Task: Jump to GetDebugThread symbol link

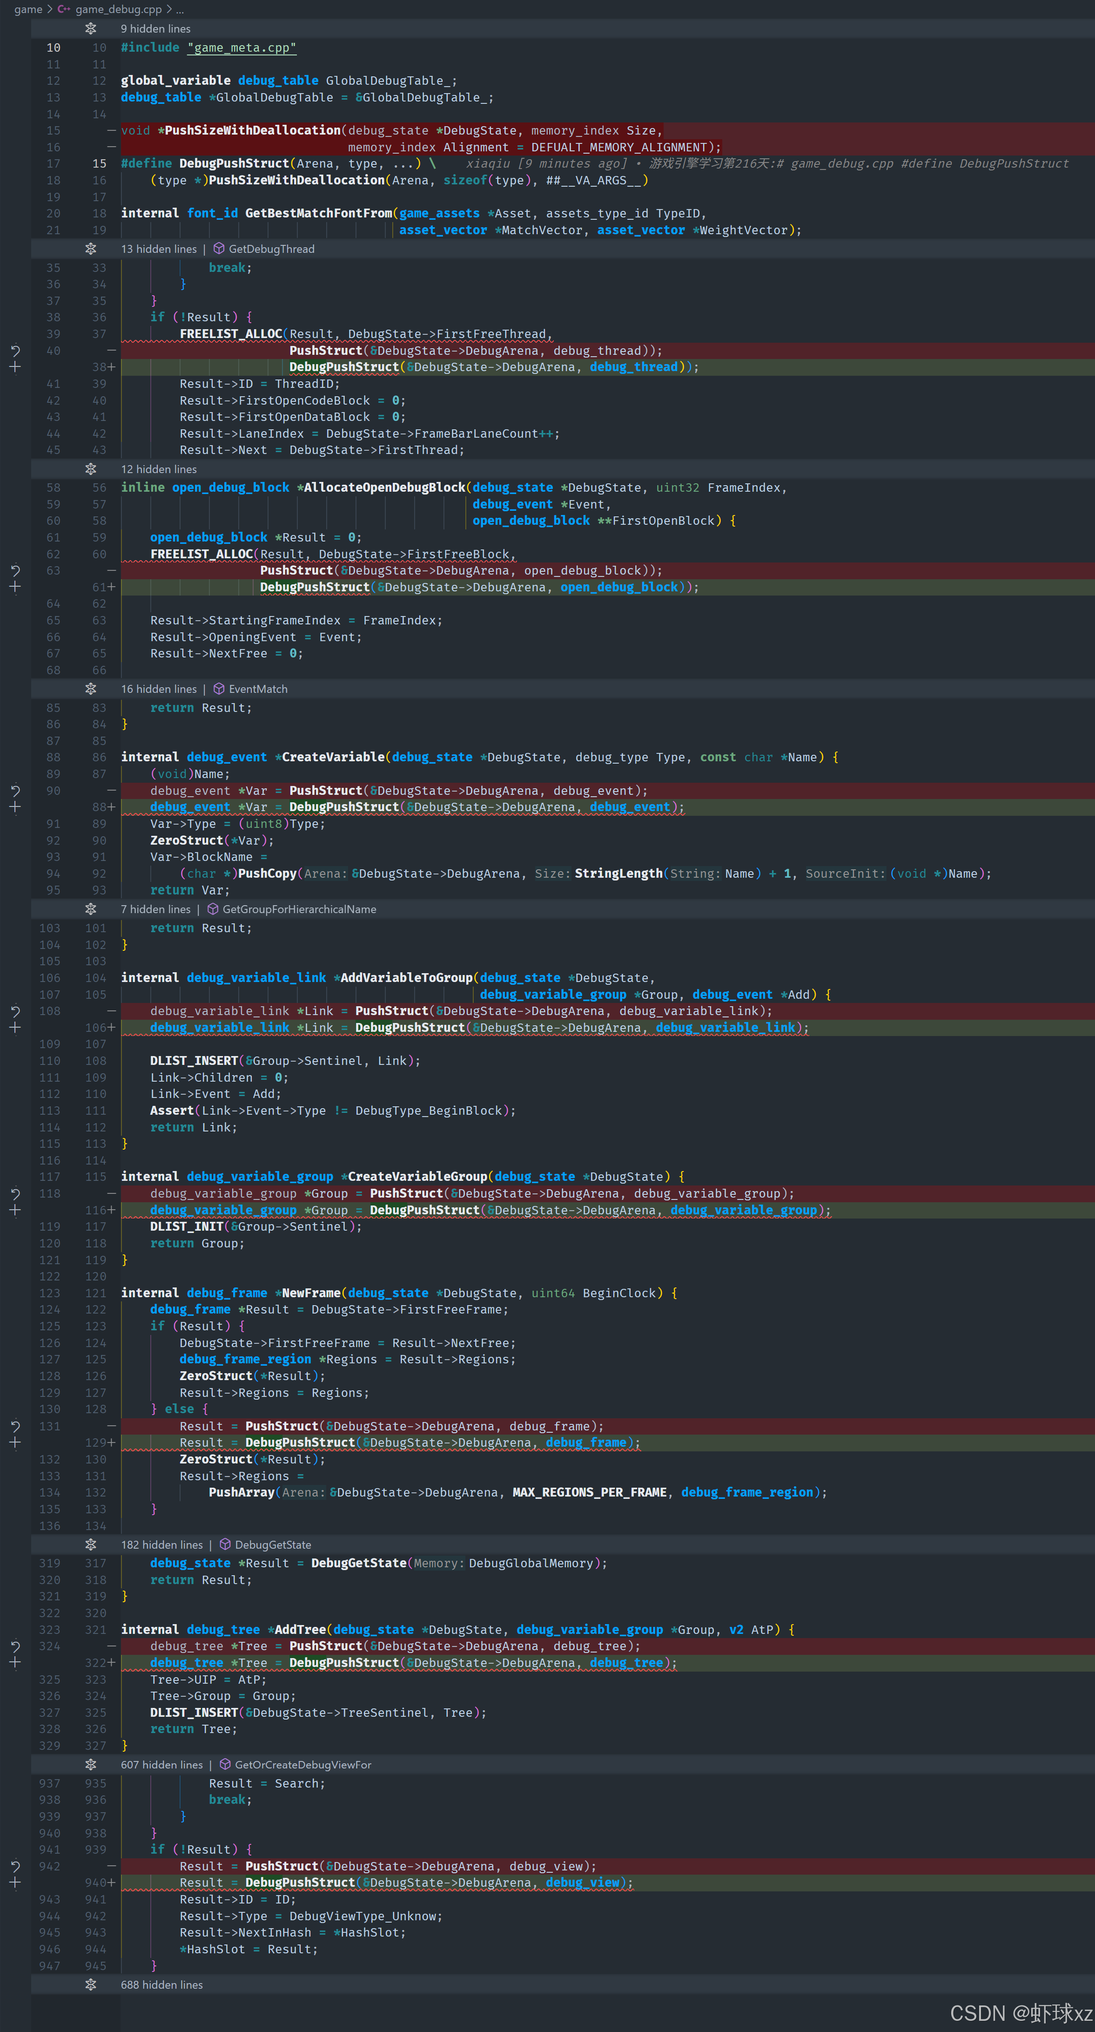Action: pos(271,249)
